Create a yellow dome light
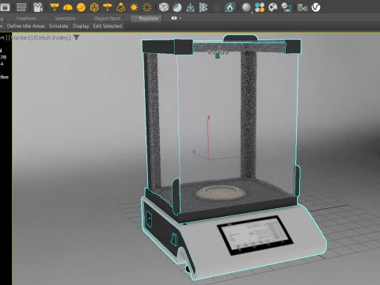380x285 pixels. [x=68, y=7]
